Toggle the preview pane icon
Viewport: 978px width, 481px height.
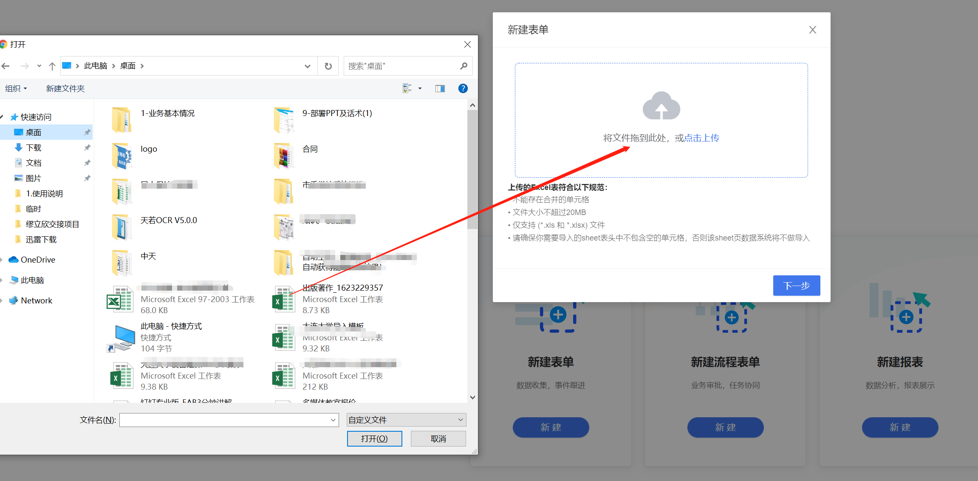tap(440, 88)
